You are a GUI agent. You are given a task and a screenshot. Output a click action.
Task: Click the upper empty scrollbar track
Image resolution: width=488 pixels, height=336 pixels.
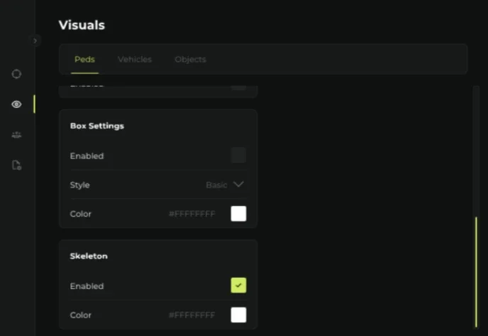476,151
